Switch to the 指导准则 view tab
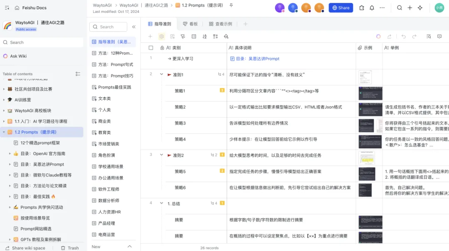The height and width of the screenshot is (251, 449). click(160, 24)
